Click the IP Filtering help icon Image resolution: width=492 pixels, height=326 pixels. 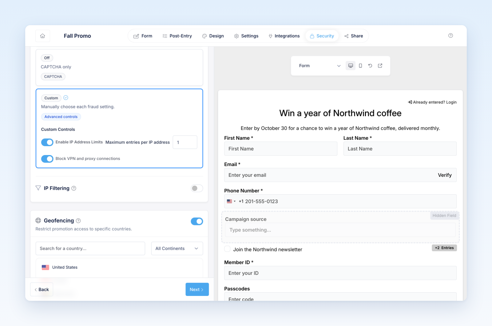click(74, 188)
